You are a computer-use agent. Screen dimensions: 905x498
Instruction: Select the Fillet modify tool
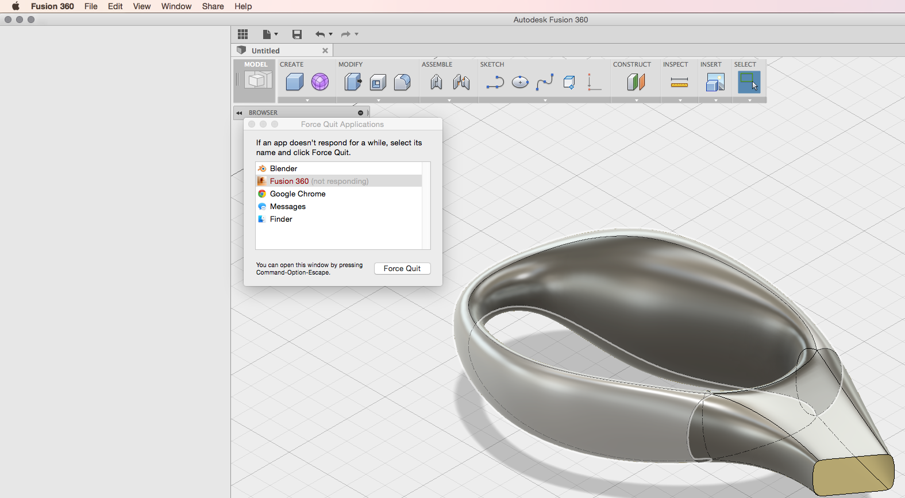click(402, 82)
